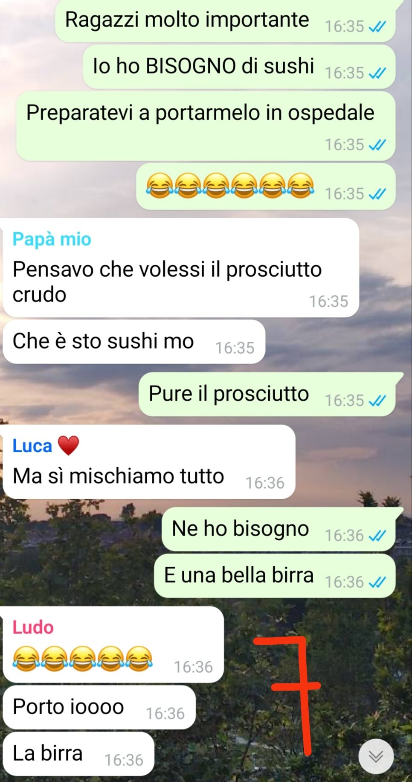Image resolution: width=412 pixels, height=782 pixels.
Task: Open sender name 'Luca'
Action: click(x=32, y=446)
